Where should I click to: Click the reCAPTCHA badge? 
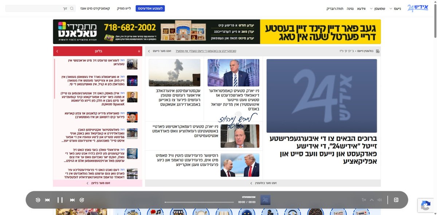[x=426, y=206]
